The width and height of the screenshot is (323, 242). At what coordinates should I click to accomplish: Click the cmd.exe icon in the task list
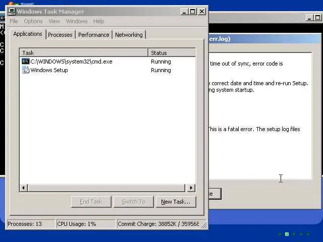coord(26,62)
